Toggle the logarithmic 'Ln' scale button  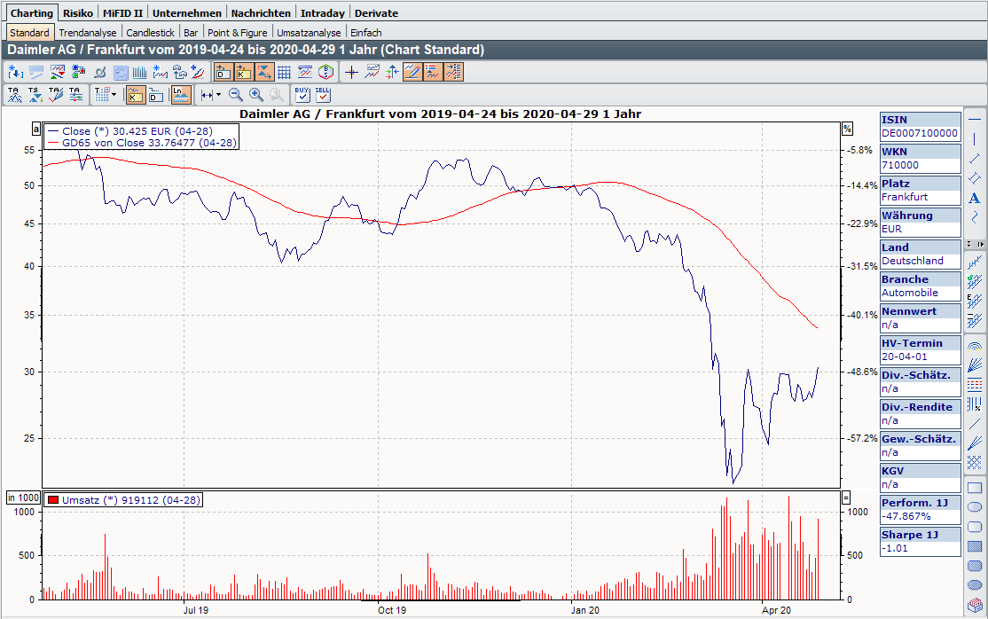180,94
